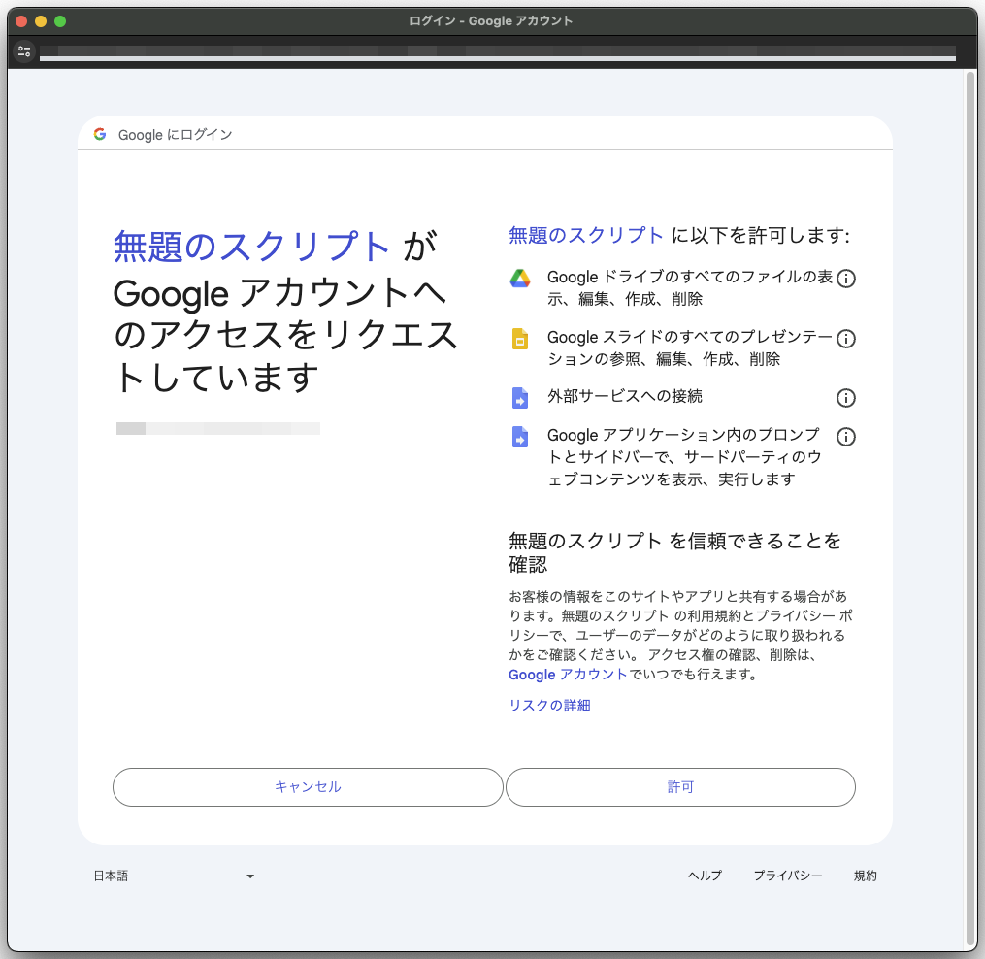Screen dimensions: 985x959
Task: Click 無題のスクリプト link above permissions list
Action: coord(586,235)
